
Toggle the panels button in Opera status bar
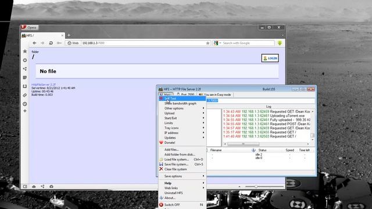coord(25,186)
